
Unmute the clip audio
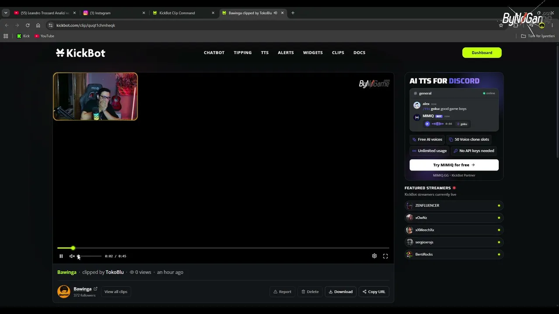coord(72,256)
